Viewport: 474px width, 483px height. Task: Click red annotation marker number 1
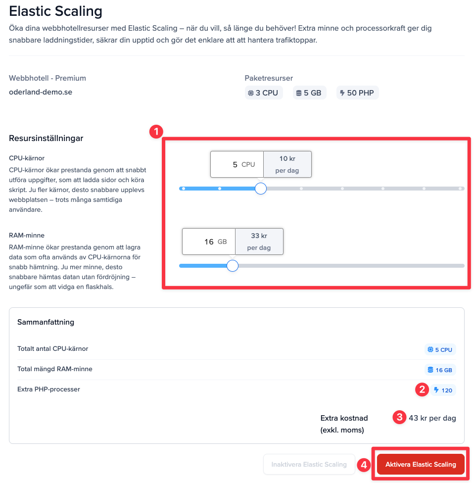click(x=156, y=132)
